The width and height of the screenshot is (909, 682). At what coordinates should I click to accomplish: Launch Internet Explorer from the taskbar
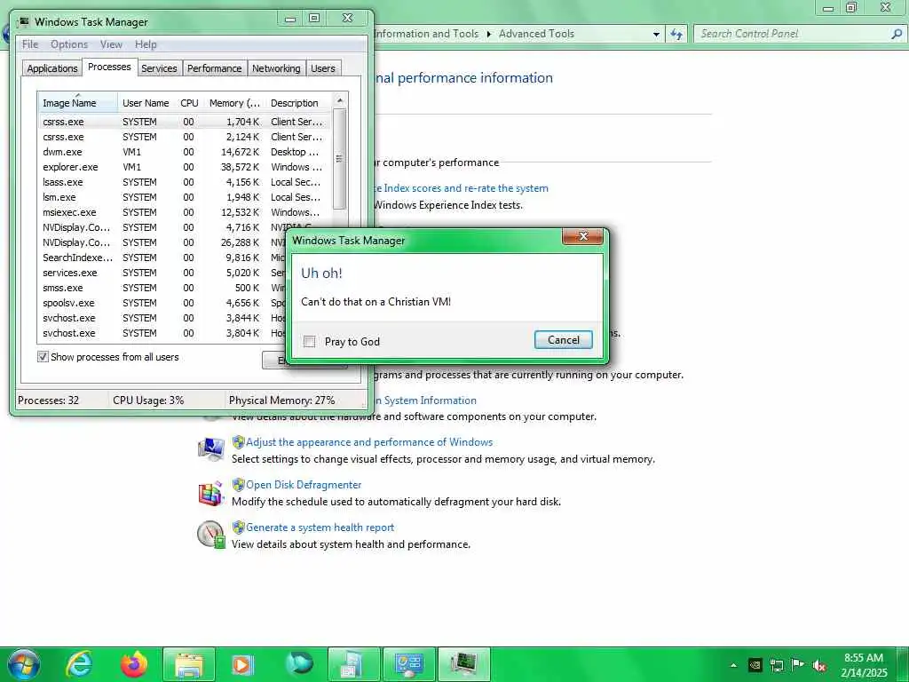coord(79,664)
